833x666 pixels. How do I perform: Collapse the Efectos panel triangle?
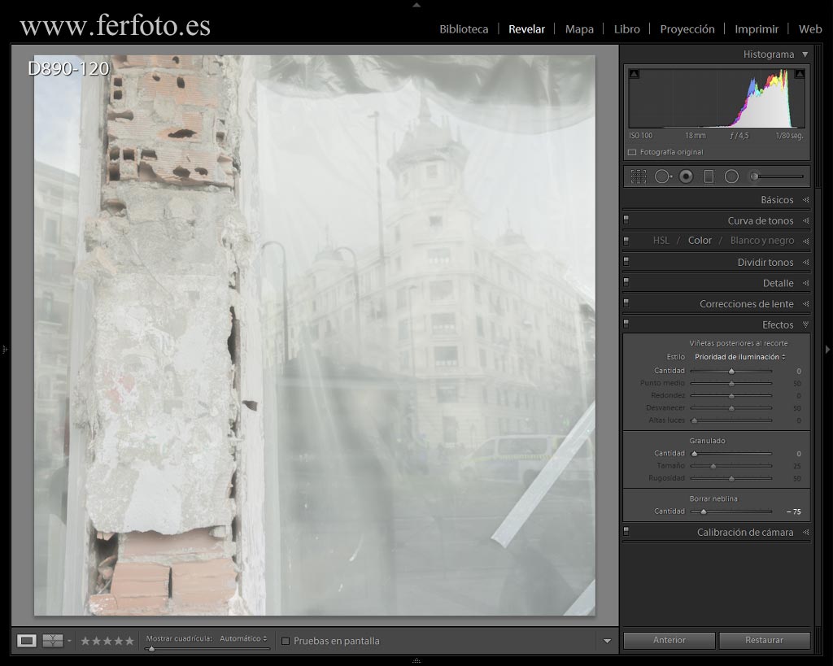click(805, 324)
